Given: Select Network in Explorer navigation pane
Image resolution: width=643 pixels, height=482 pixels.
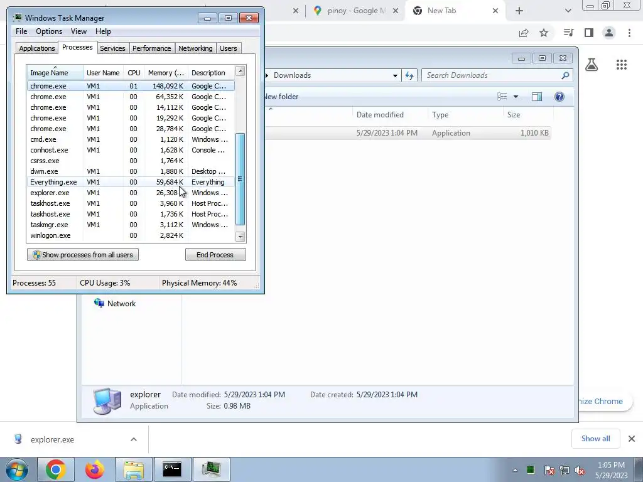Looking at the screenshot, I should tap(115, 304).
